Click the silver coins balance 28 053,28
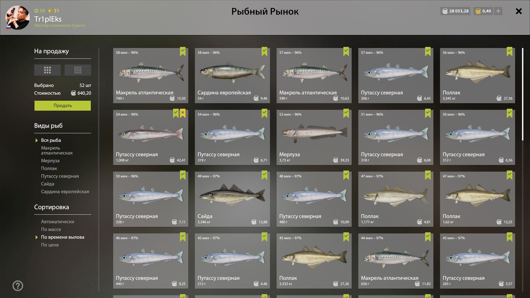Viewport: 530px width, 298px height. (455, 11)
